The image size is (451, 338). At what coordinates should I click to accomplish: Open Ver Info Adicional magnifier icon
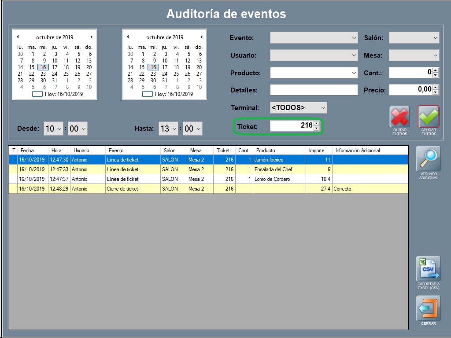pyautogui.click(x=428, y=159)
